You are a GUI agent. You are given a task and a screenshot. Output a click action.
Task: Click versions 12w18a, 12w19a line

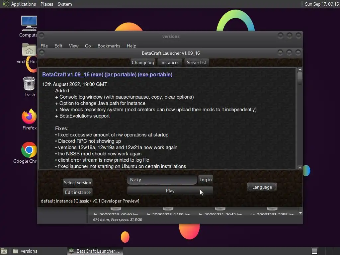[116, 147]
